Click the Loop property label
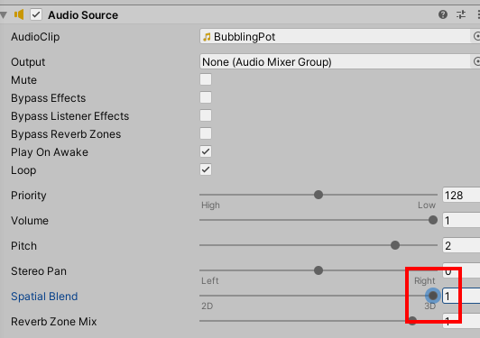 23,170
